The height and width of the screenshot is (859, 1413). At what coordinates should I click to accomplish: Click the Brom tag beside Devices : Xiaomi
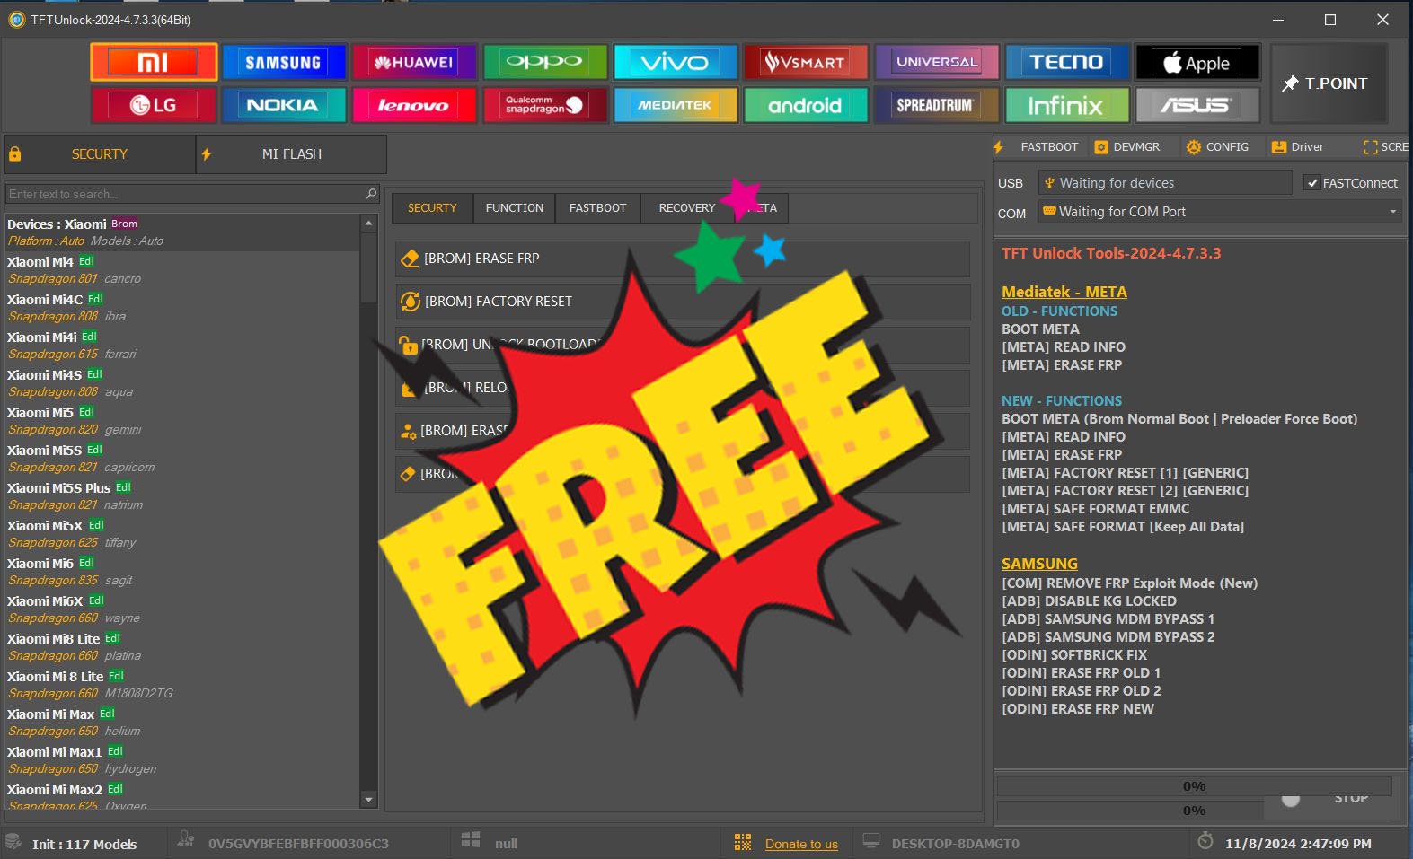pyautogui.click(x=125, y=224)
